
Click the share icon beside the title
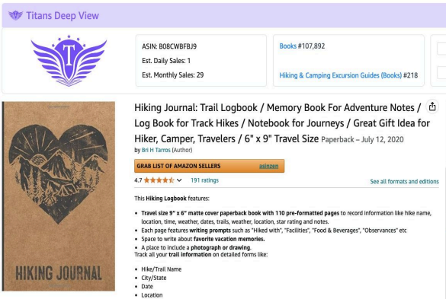[x=432, y=107]
